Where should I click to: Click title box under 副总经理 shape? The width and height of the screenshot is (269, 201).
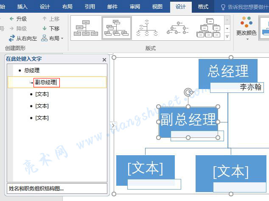point(197,136)
